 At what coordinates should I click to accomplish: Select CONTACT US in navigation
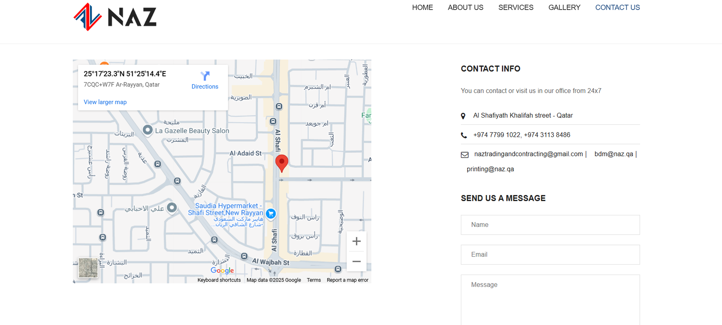pos(617,8)
